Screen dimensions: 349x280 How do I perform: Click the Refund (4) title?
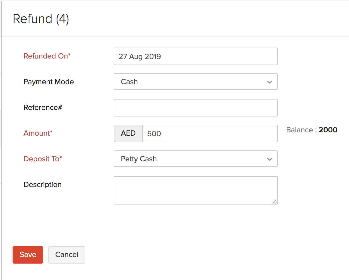41,19
